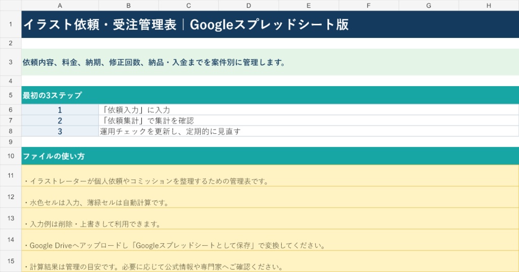The image size is (519, 272).
Task: Select column D header
Action: (248, 5)
